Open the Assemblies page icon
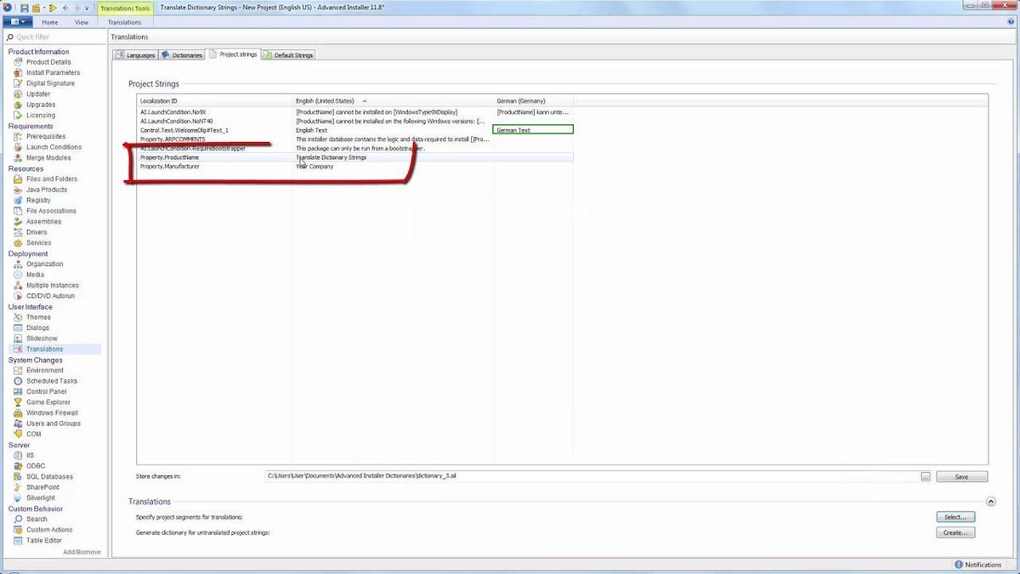The image size is (1020, 574). pos(19,222)
